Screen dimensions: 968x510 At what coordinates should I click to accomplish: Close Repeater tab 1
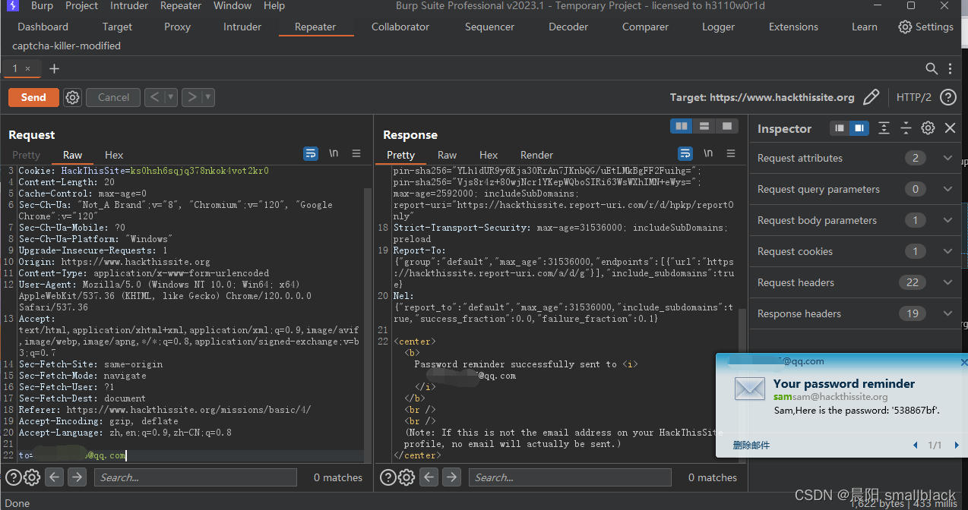(x=28, y=68)
